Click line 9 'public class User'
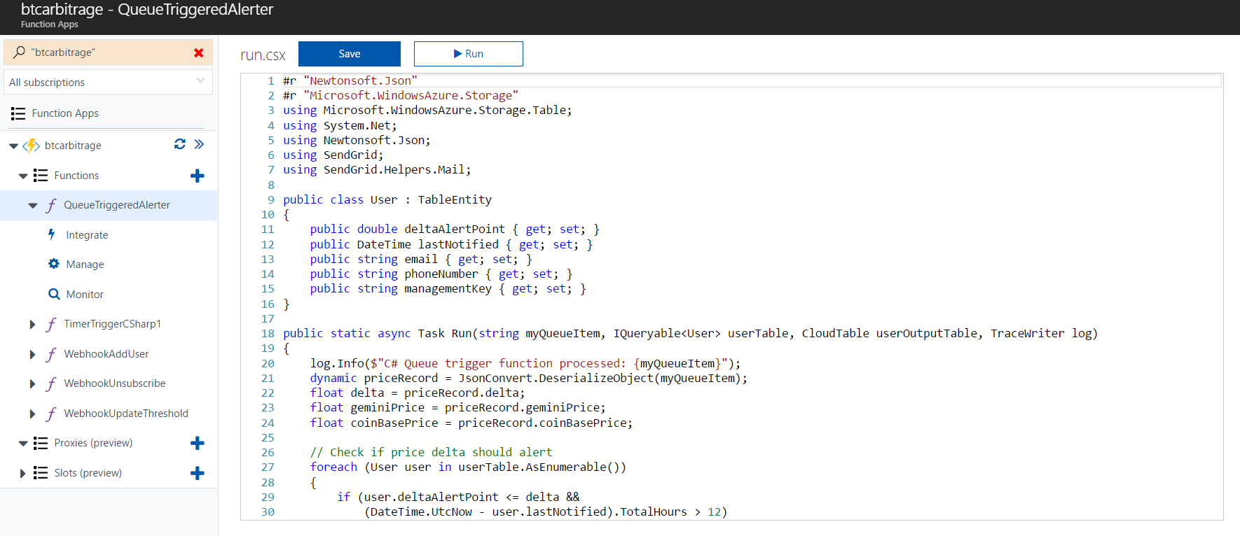The width and height of the screenshot is (1240, 536). [387, 199]
